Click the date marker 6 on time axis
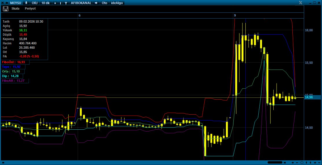This screenshot has width=322, height=165. 80,15
